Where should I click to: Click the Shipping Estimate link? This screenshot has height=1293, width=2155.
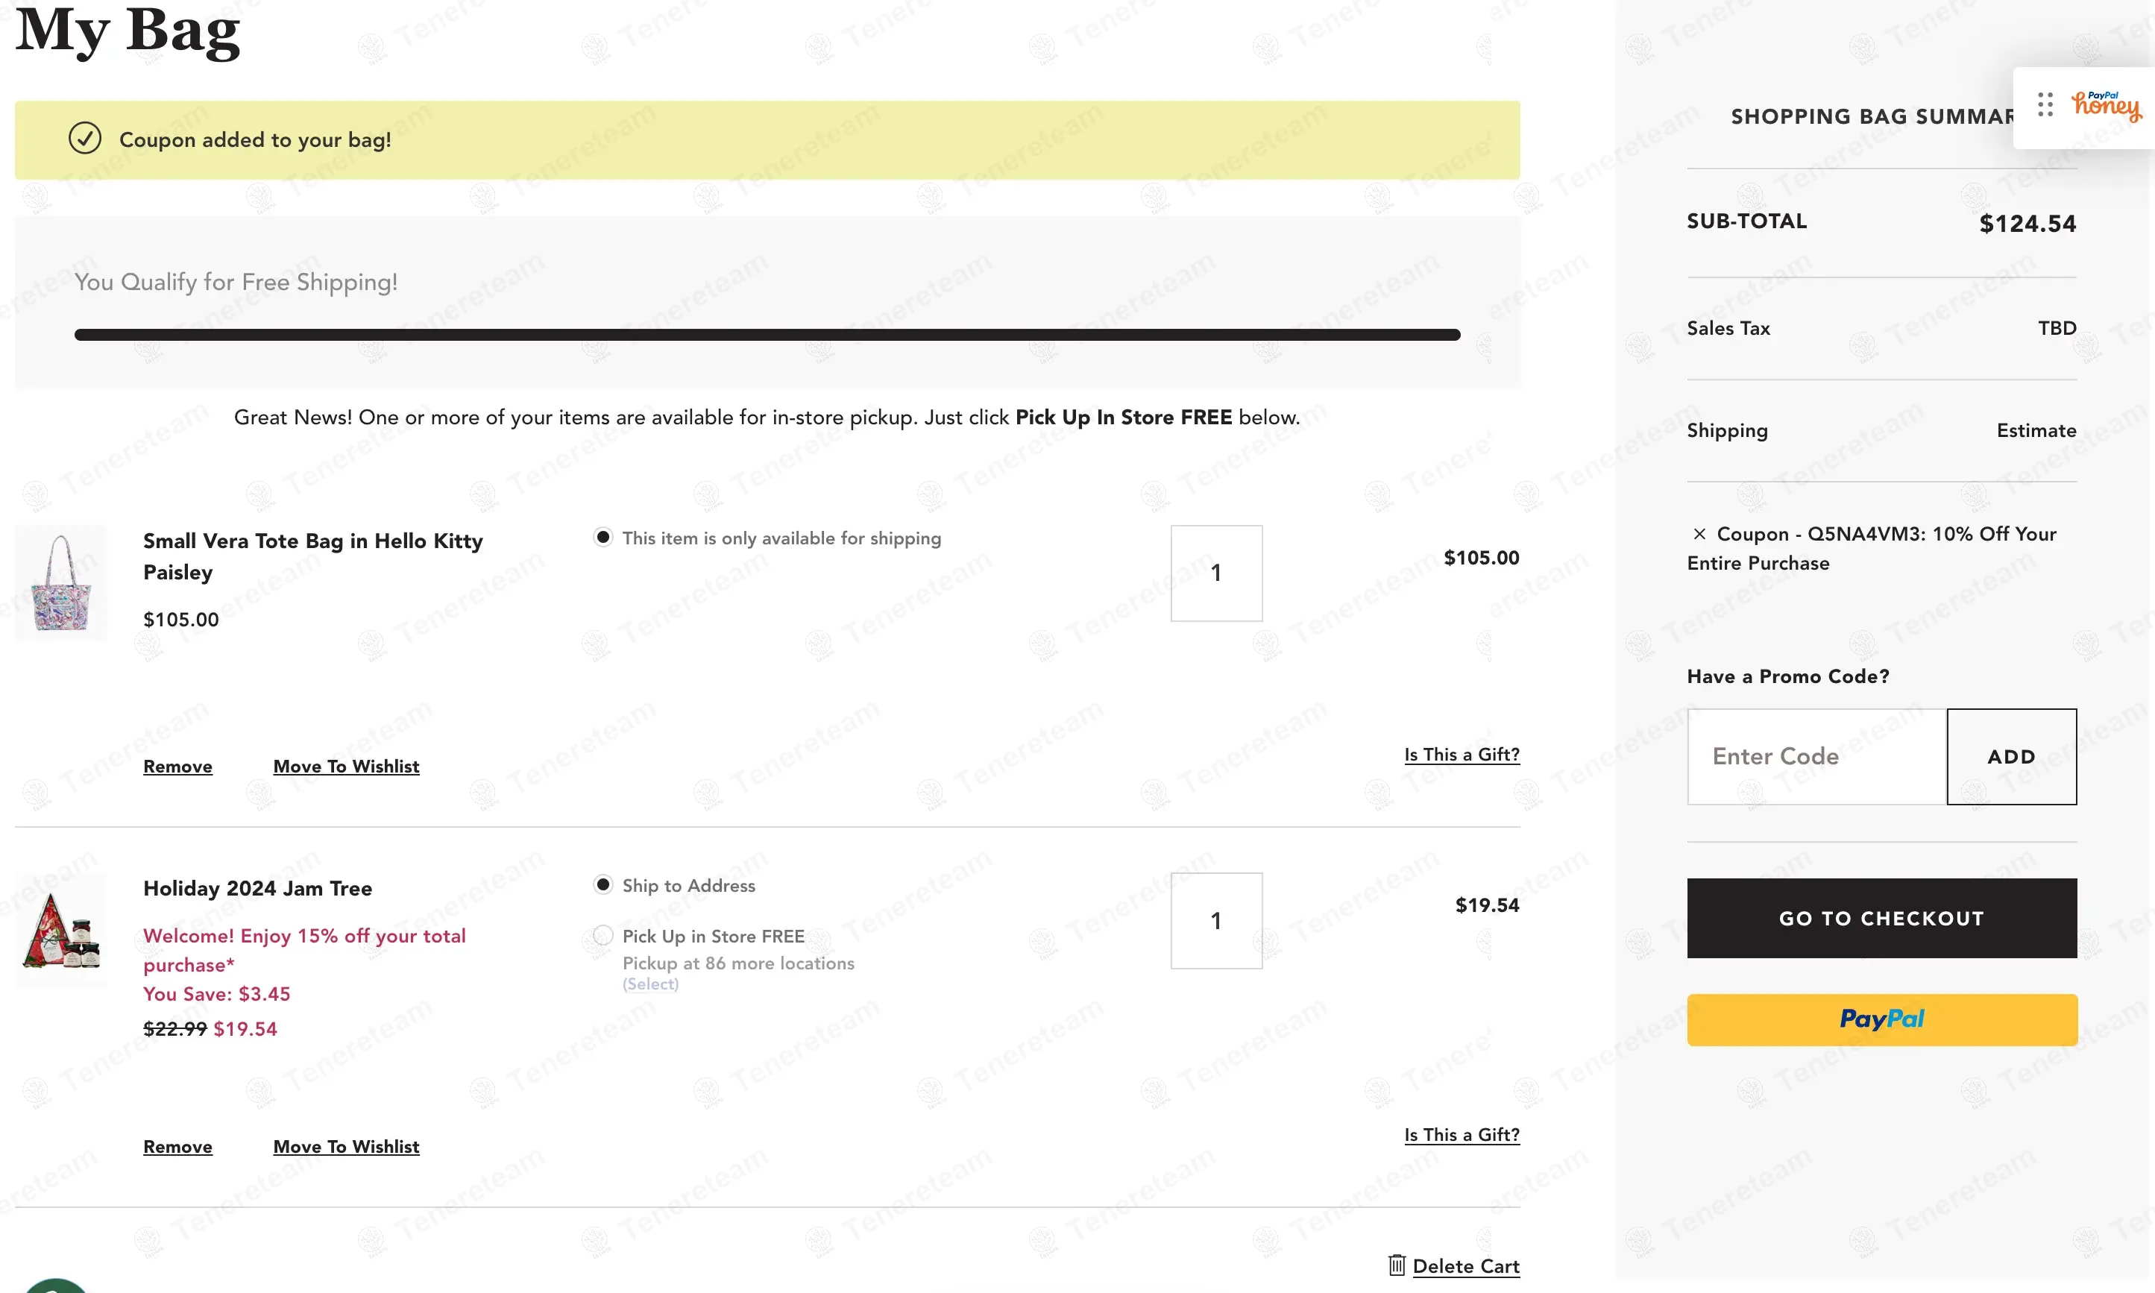click(x=2036, y=430)
